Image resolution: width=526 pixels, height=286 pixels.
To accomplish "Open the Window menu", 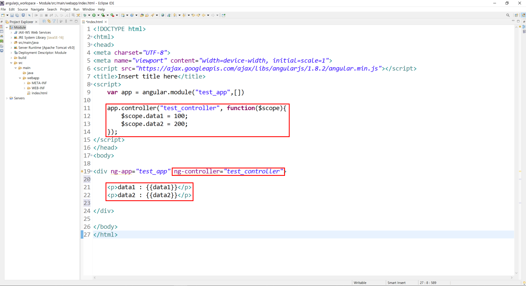I will (x=88, y=9).
